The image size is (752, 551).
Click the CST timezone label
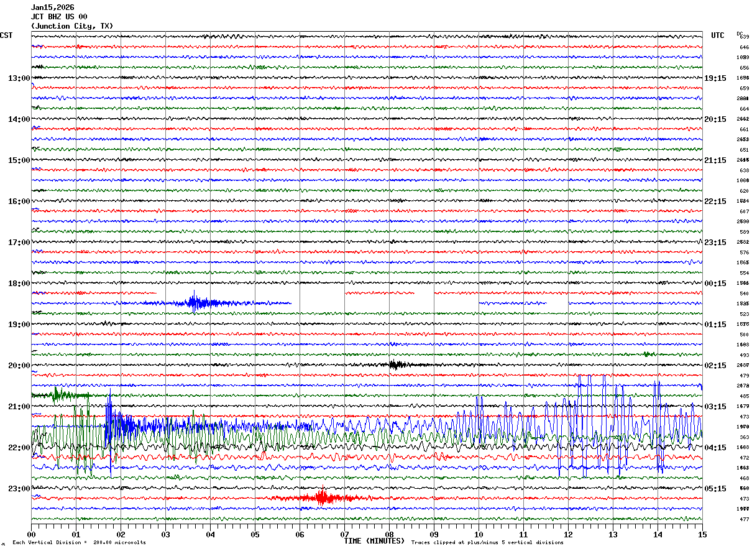[x=6, y=35]
